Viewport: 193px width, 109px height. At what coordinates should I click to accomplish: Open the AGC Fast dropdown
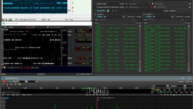(21, 95)
